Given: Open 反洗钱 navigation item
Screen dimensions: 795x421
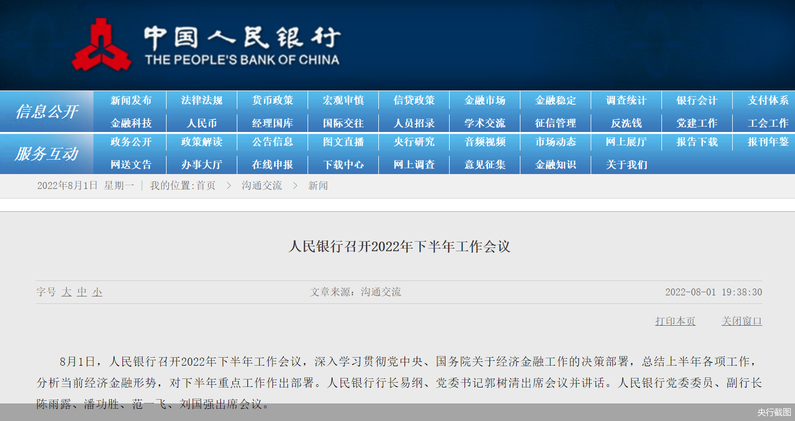Looking at the screenshot, I should 626,123.
